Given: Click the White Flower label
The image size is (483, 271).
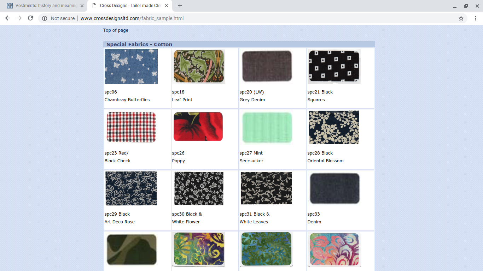Looking at the screenshot, I should (186, 222).
